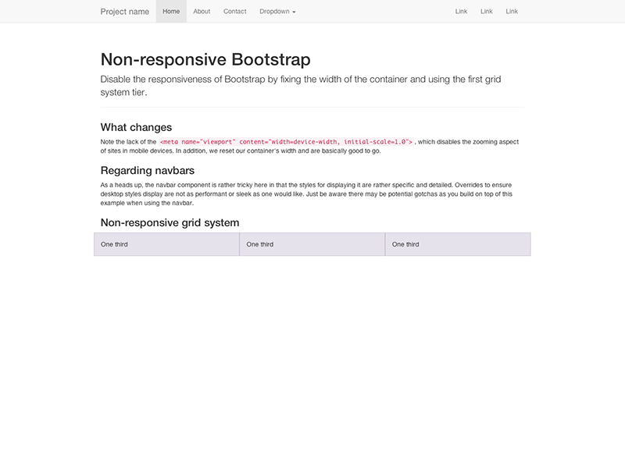Click the middle Link on the right
The height and width of the screenshot is (468, 625).
click(485, 12)
